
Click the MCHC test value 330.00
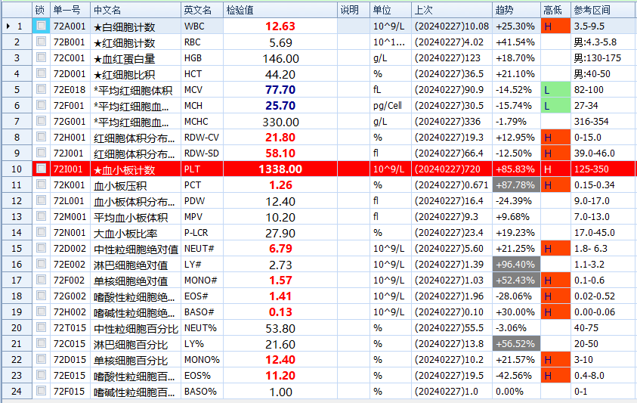[280, 122]
